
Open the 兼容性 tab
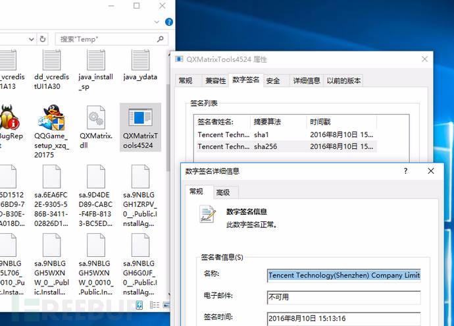coord(215,80)
